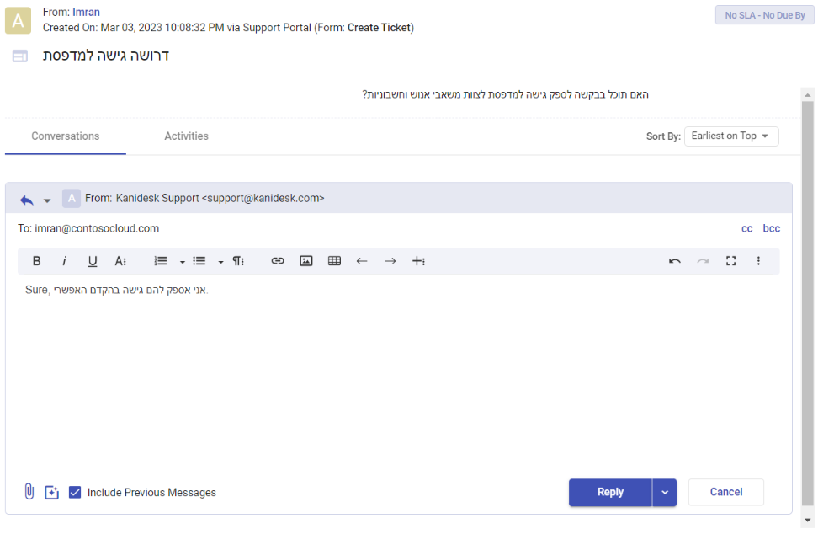Undo the last edit

pyautogui.click(x=675, y=261)
